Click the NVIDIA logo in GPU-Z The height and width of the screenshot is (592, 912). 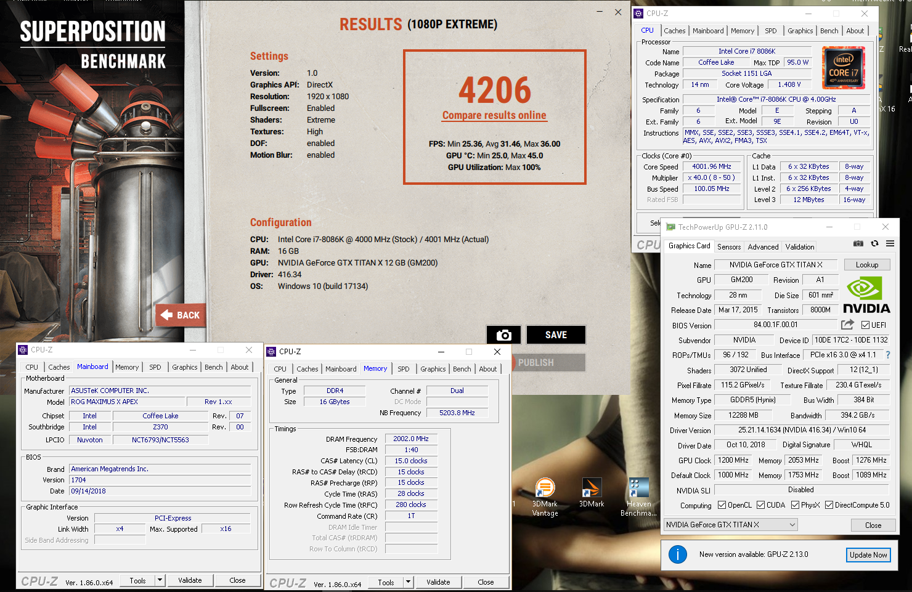pyautogui.click(x=866, y=295)
